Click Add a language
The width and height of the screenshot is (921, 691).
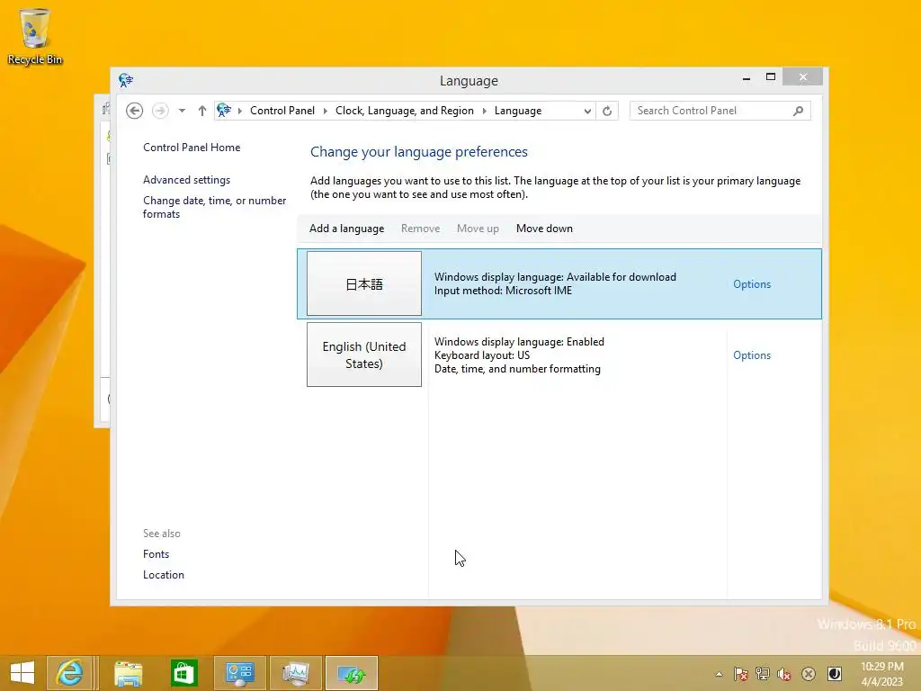click(346, 229)
